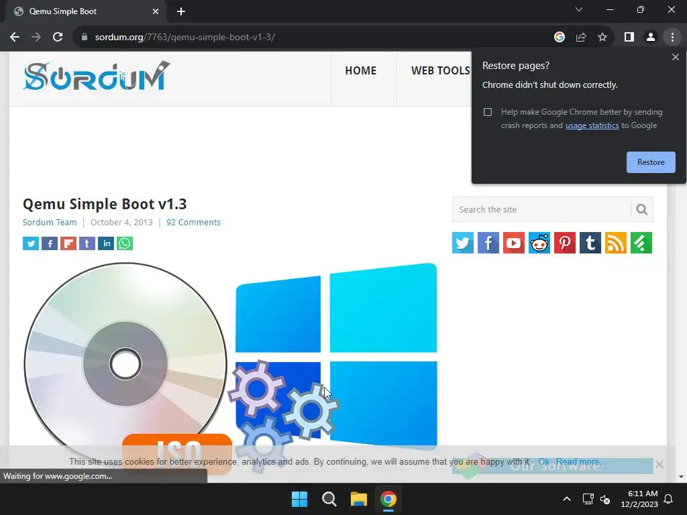Open the cookie Read more link

pyautogui.click(x=580, y=461)
